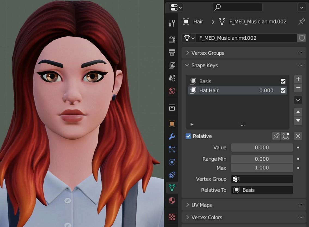Viewport: 309px width, 227px height.
Task: Open the Output properties tab
Action: [172, 52]
